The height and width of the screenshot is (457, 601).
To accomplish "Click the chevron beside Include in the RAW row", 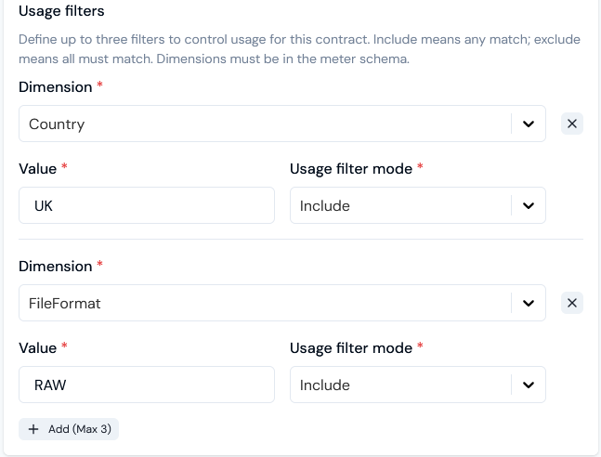I will click(529, 385).
